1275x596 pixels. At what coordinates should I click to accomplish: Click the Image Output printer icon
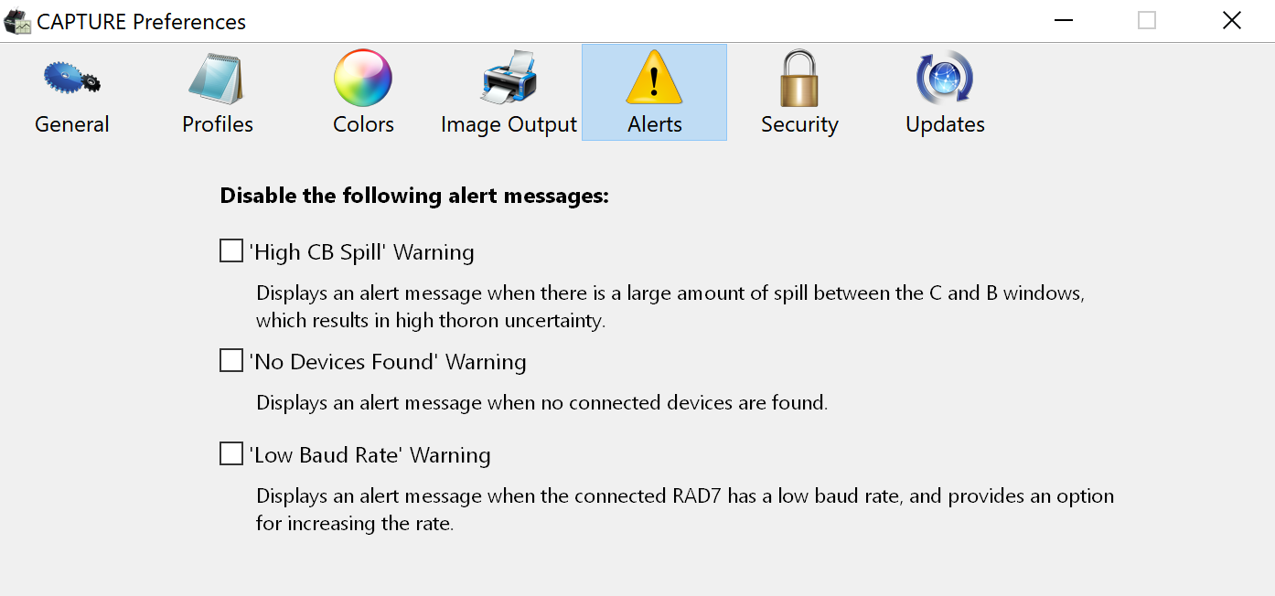[509, 80]
